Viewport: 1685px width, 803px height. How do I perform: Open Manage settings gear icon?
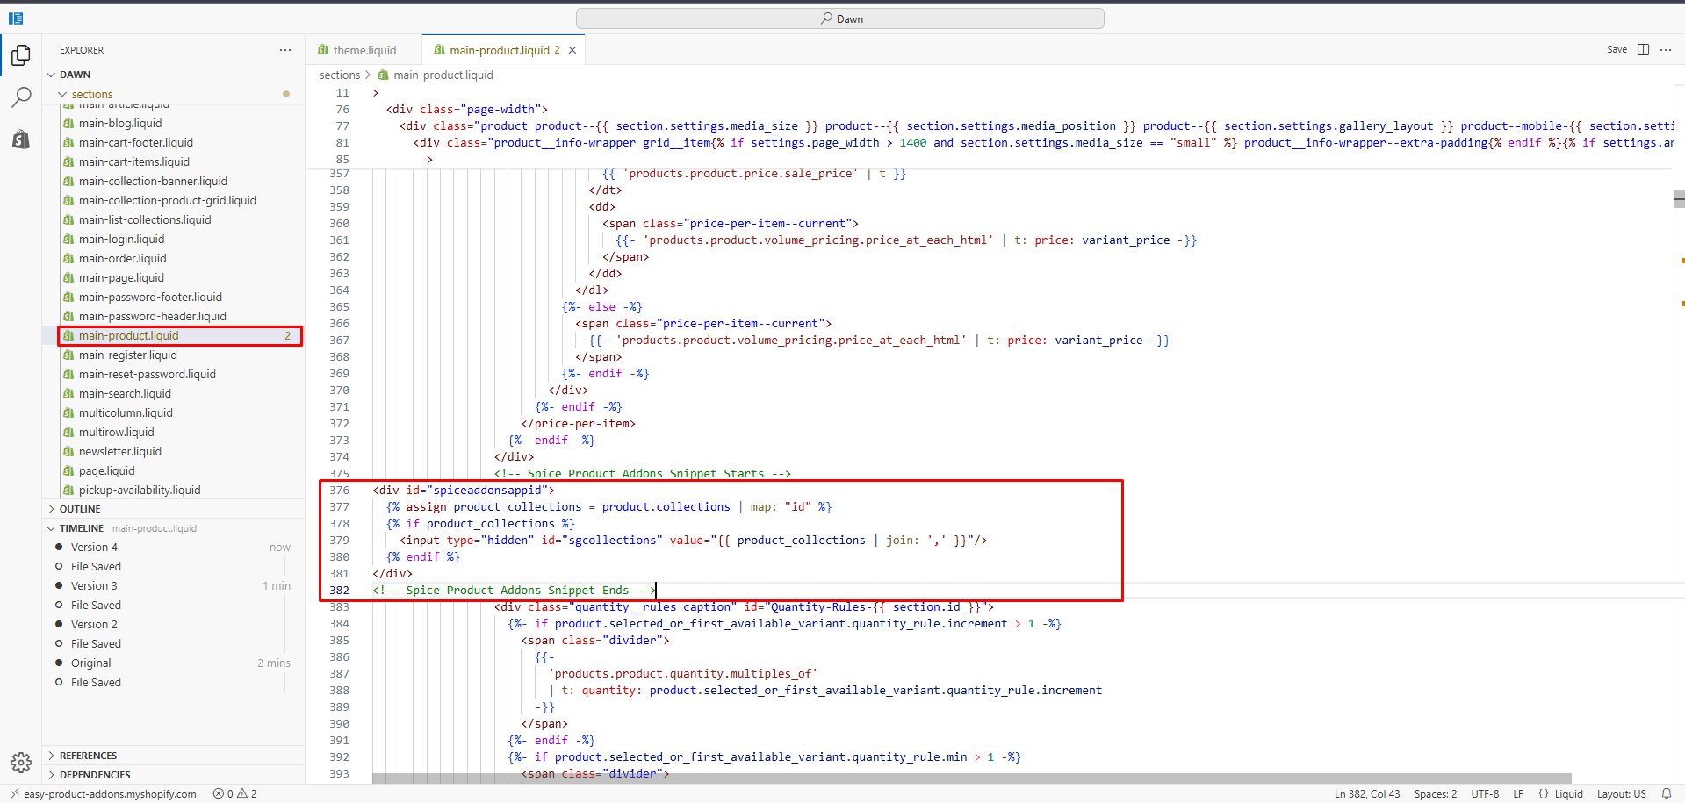[x=21, y=762]
